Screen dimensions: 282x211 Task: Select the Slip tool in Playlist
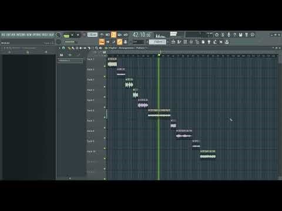85,48
